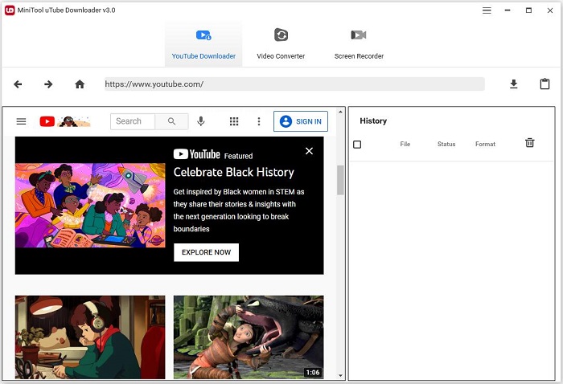563x384 pixels.
Task: Click the scroll up arrow
Action: 340,112
